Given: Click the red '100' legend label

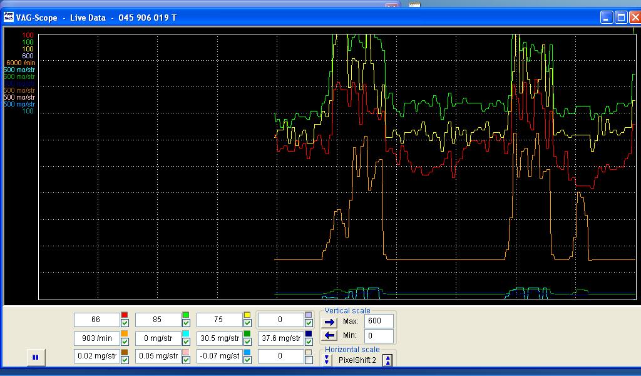Looking at the screenshot, I should tap(28, 35).
